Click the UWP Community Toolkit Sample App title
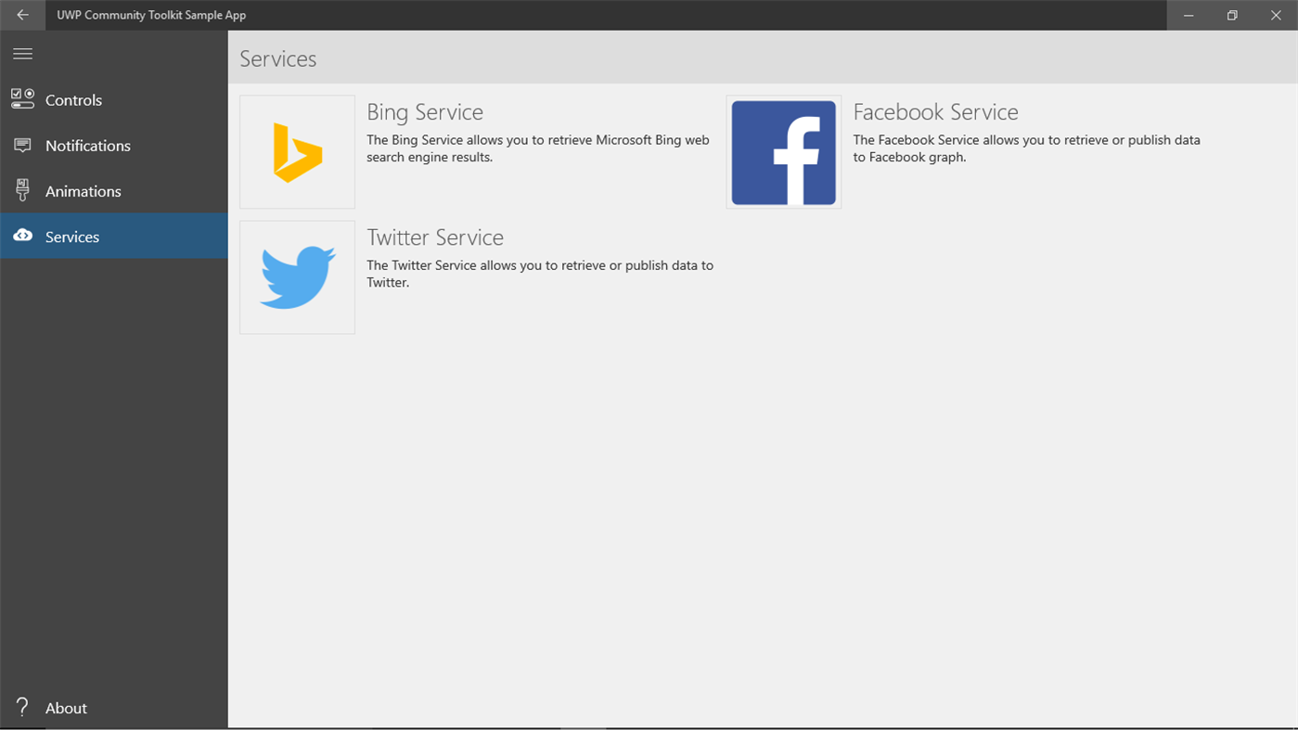Screen dimensions: 1298x730 [151, 15]
